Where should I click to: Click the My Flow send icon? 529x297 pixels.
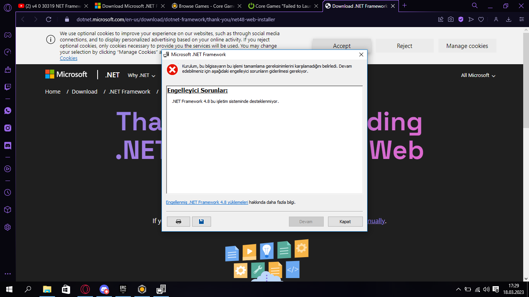click(471, 19)
